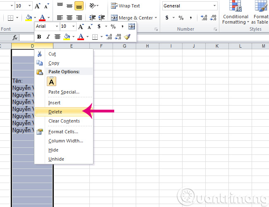Click mini toolbar Borders icon
The image size is (269, 207).
[95, 36]
